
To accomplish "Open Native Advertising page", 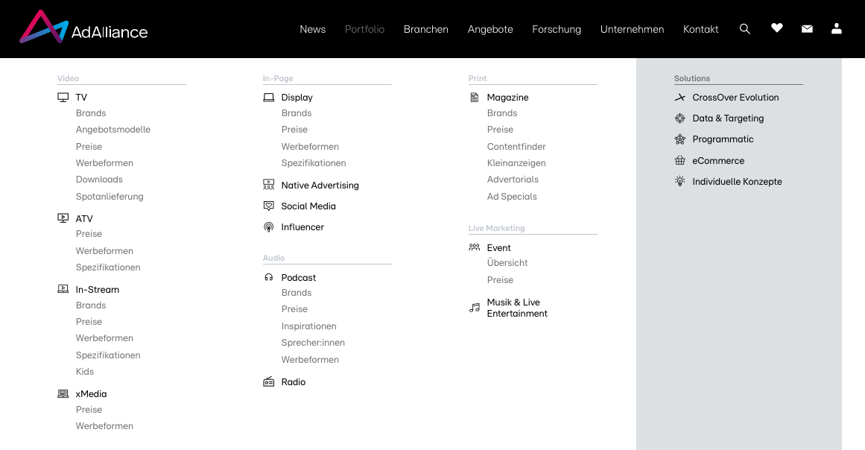I will coord(320,186).
